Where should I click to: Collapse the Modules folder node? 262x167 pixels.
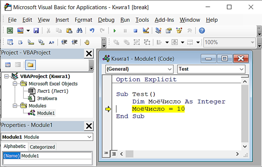pyautogui.click(x=15, y=106)
